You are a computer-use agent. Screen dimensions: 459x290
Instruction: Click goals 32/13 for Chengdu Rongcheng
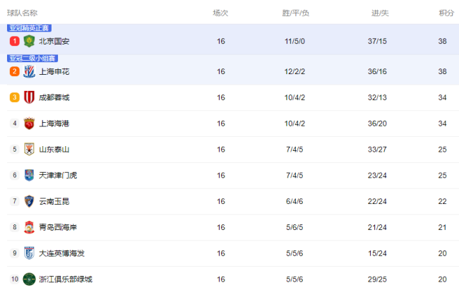click(377, 97)
